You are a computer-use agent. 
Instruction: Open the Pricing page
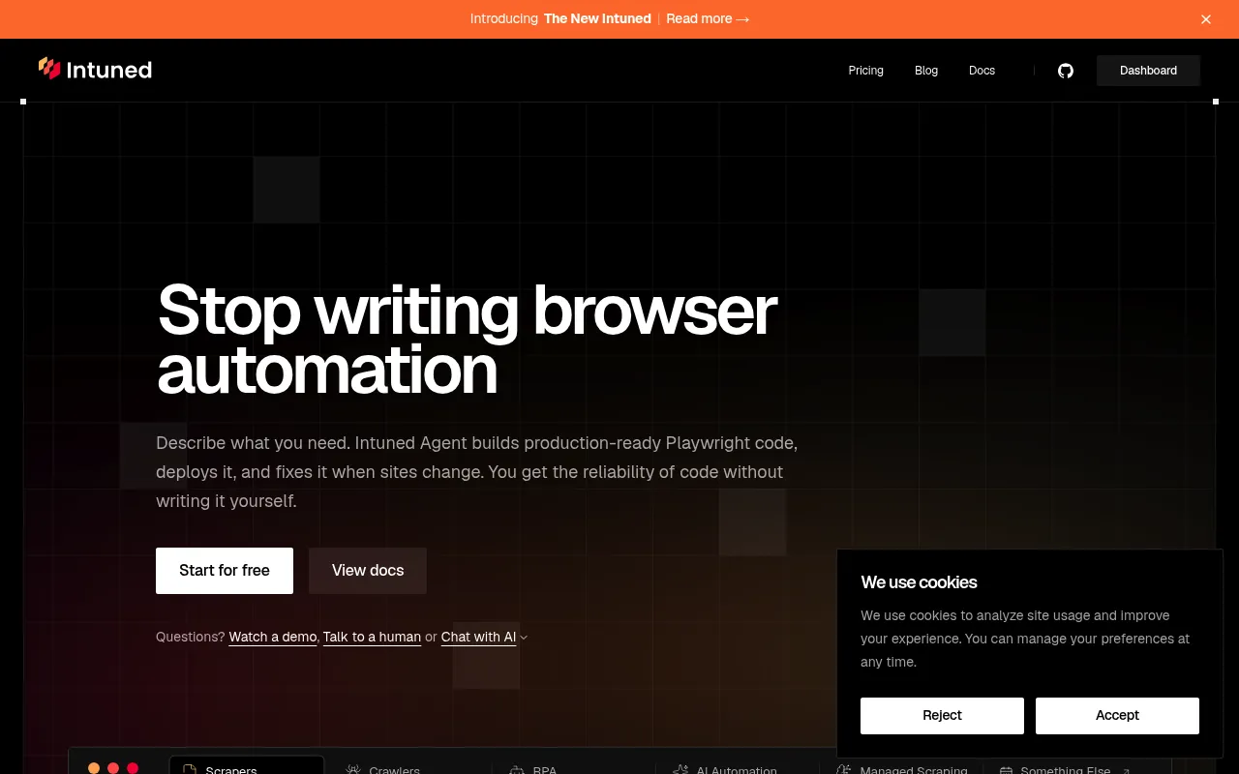coord(865,71)
